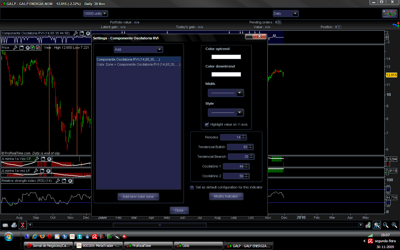The height and width of the screenshot is (250, 400).
Task: Open the 10000 units quantity dropdown
Action: coord(96,13)
